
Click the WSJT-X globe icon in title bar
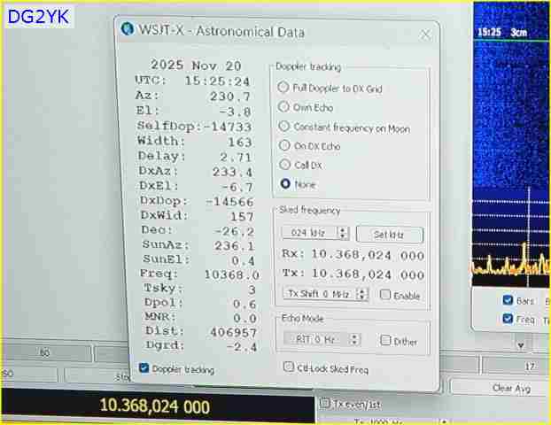[128, 31]
